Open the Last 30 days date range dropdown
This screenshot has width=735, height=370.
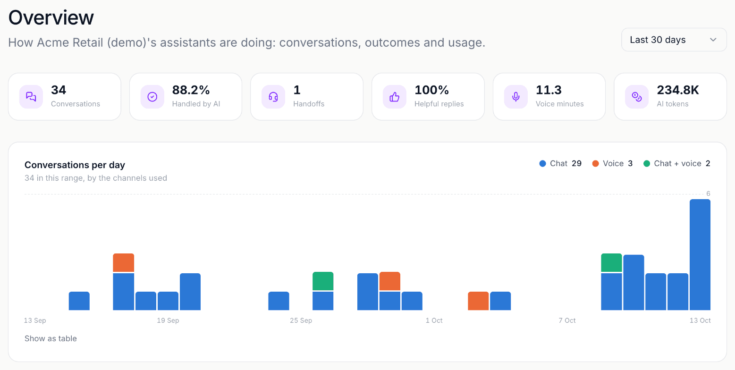tap(674, 40)
